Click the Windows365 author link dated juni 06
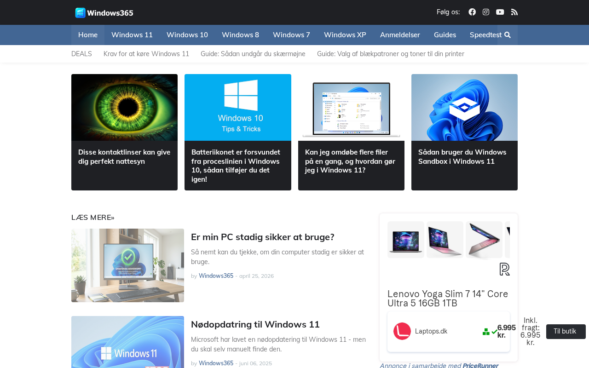Viewport: 589px width, 368px height. pos(216,363)
